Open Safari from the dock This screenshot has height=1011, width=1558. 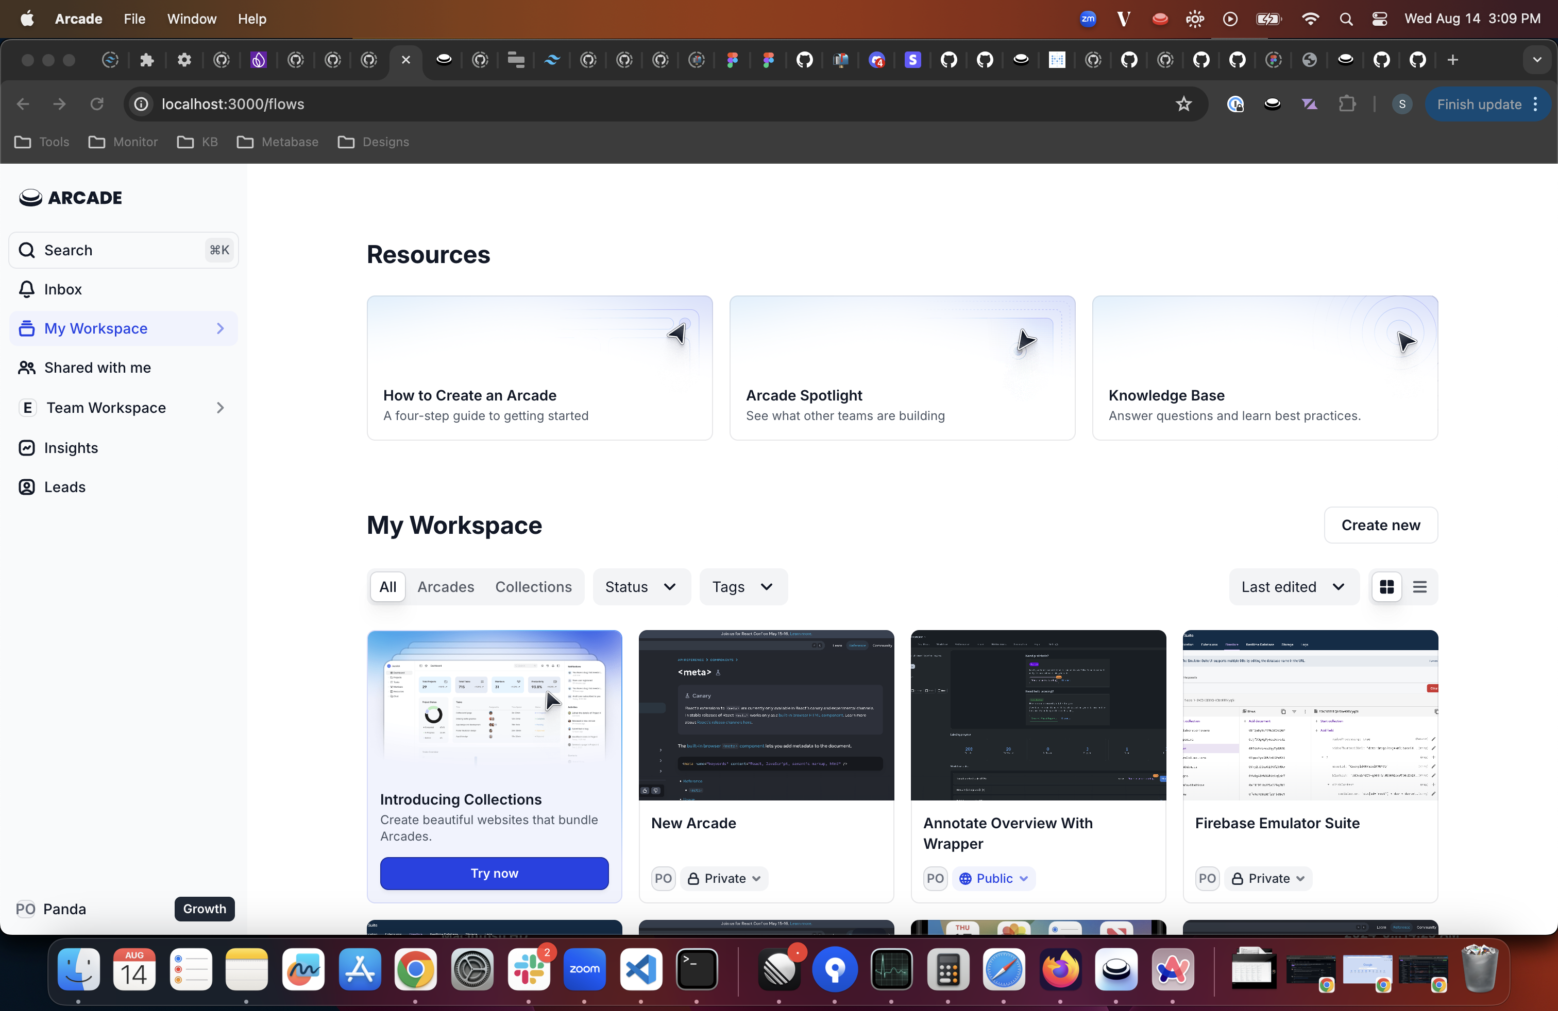pos(1004,969)
